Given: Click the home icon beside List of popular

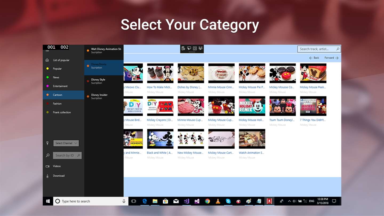Looking at the screenshot, I should 47,60.
